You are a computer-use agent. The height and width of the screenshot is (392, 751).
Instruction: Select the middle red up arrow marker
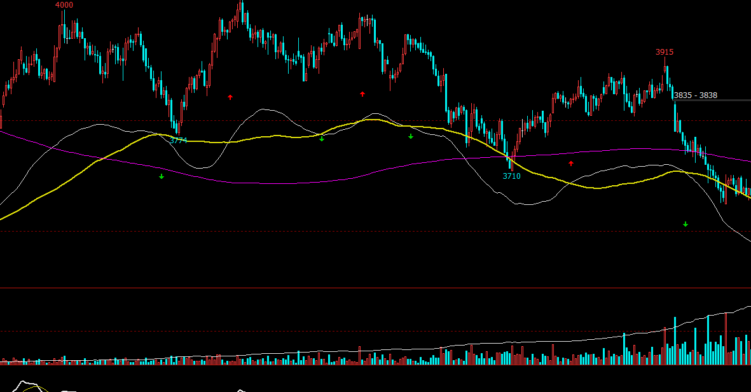362,94
